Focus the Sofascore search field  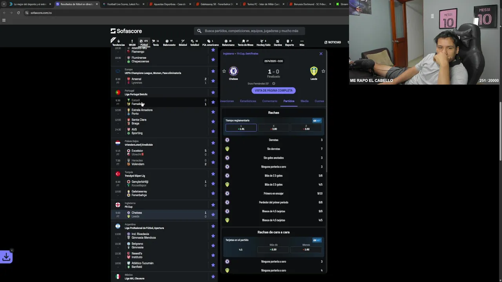(x=249, y=31)
